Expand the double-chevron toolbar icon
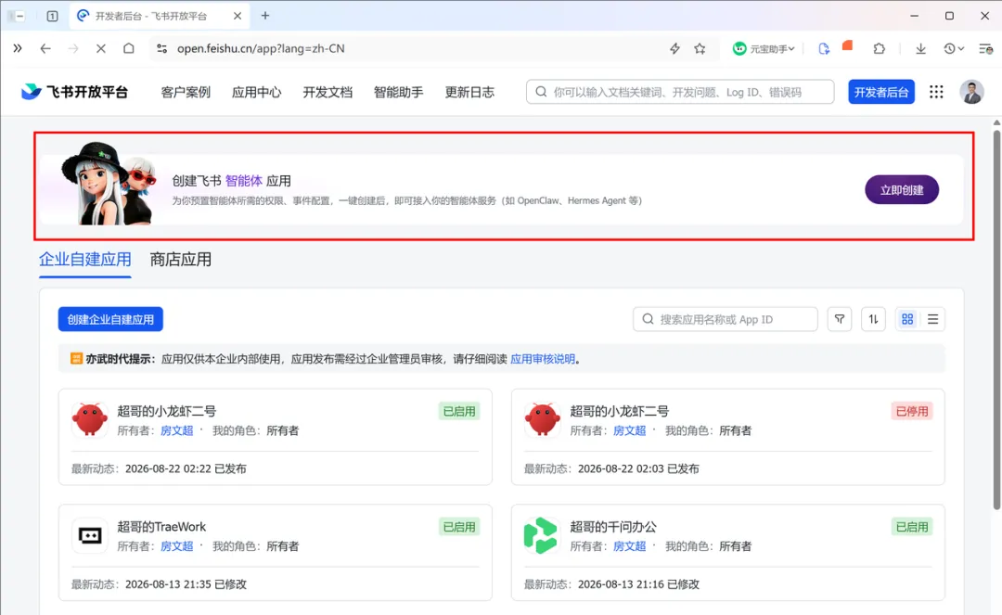The height and width of the screenshot is (615, 1002). coord(18,48)
